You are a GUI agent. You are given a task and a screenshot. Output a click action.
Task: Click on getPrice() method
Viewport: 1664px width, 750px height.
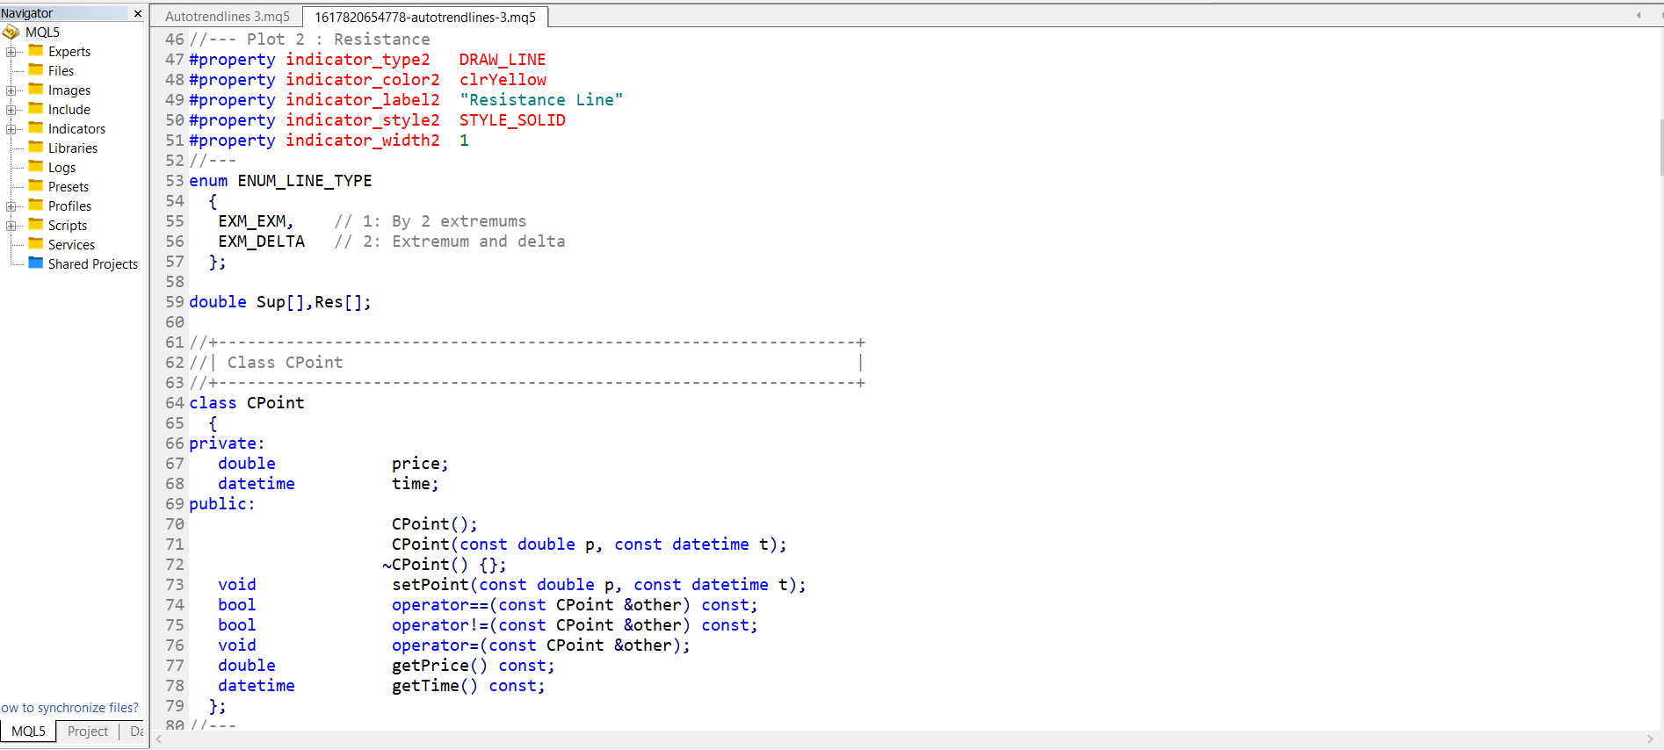pyautogui.click(x=439, y=666)
